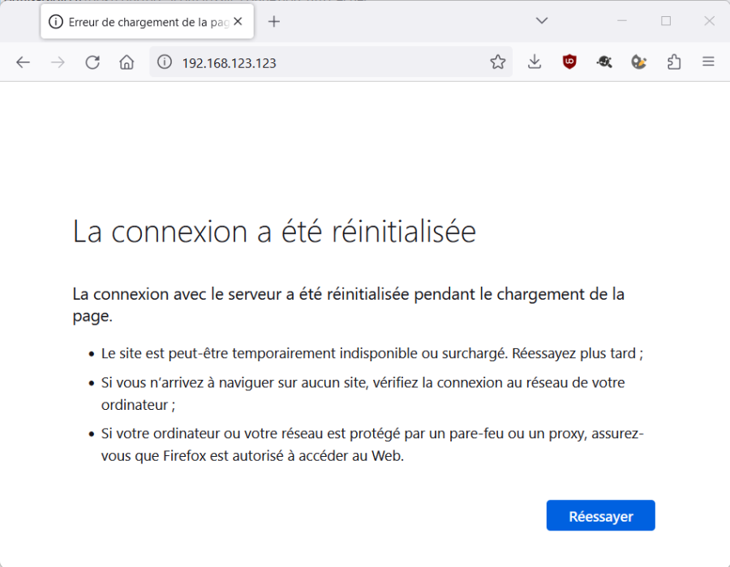Click the magnifier extension icon
The image size is (730, 567).
(x=604, y=62)
